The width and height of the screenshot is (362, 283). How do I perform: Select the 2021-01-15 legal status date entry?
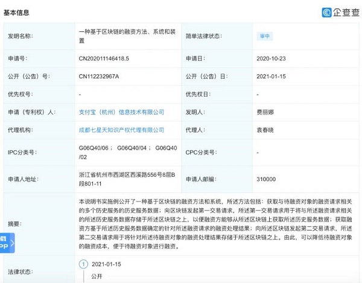click(x=106, y=264)
